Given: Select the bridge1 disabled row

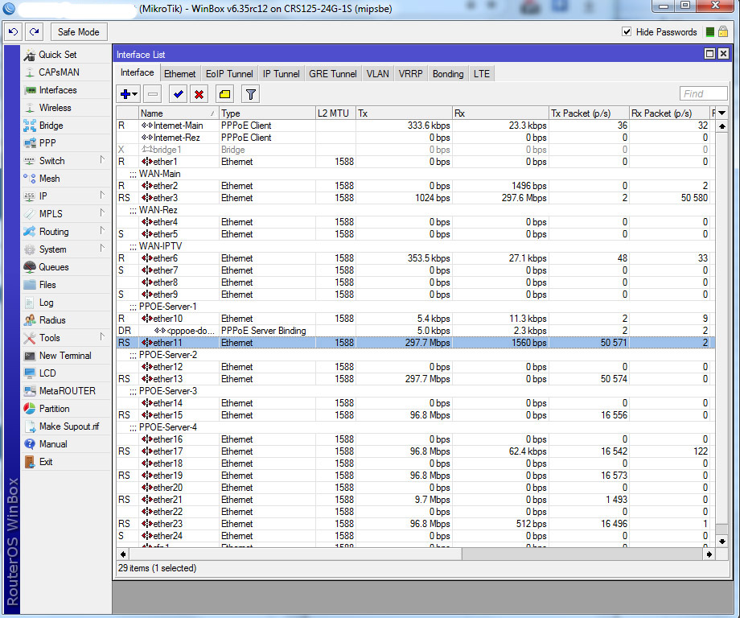Looking at the screenshot, I should pos(415,150).
